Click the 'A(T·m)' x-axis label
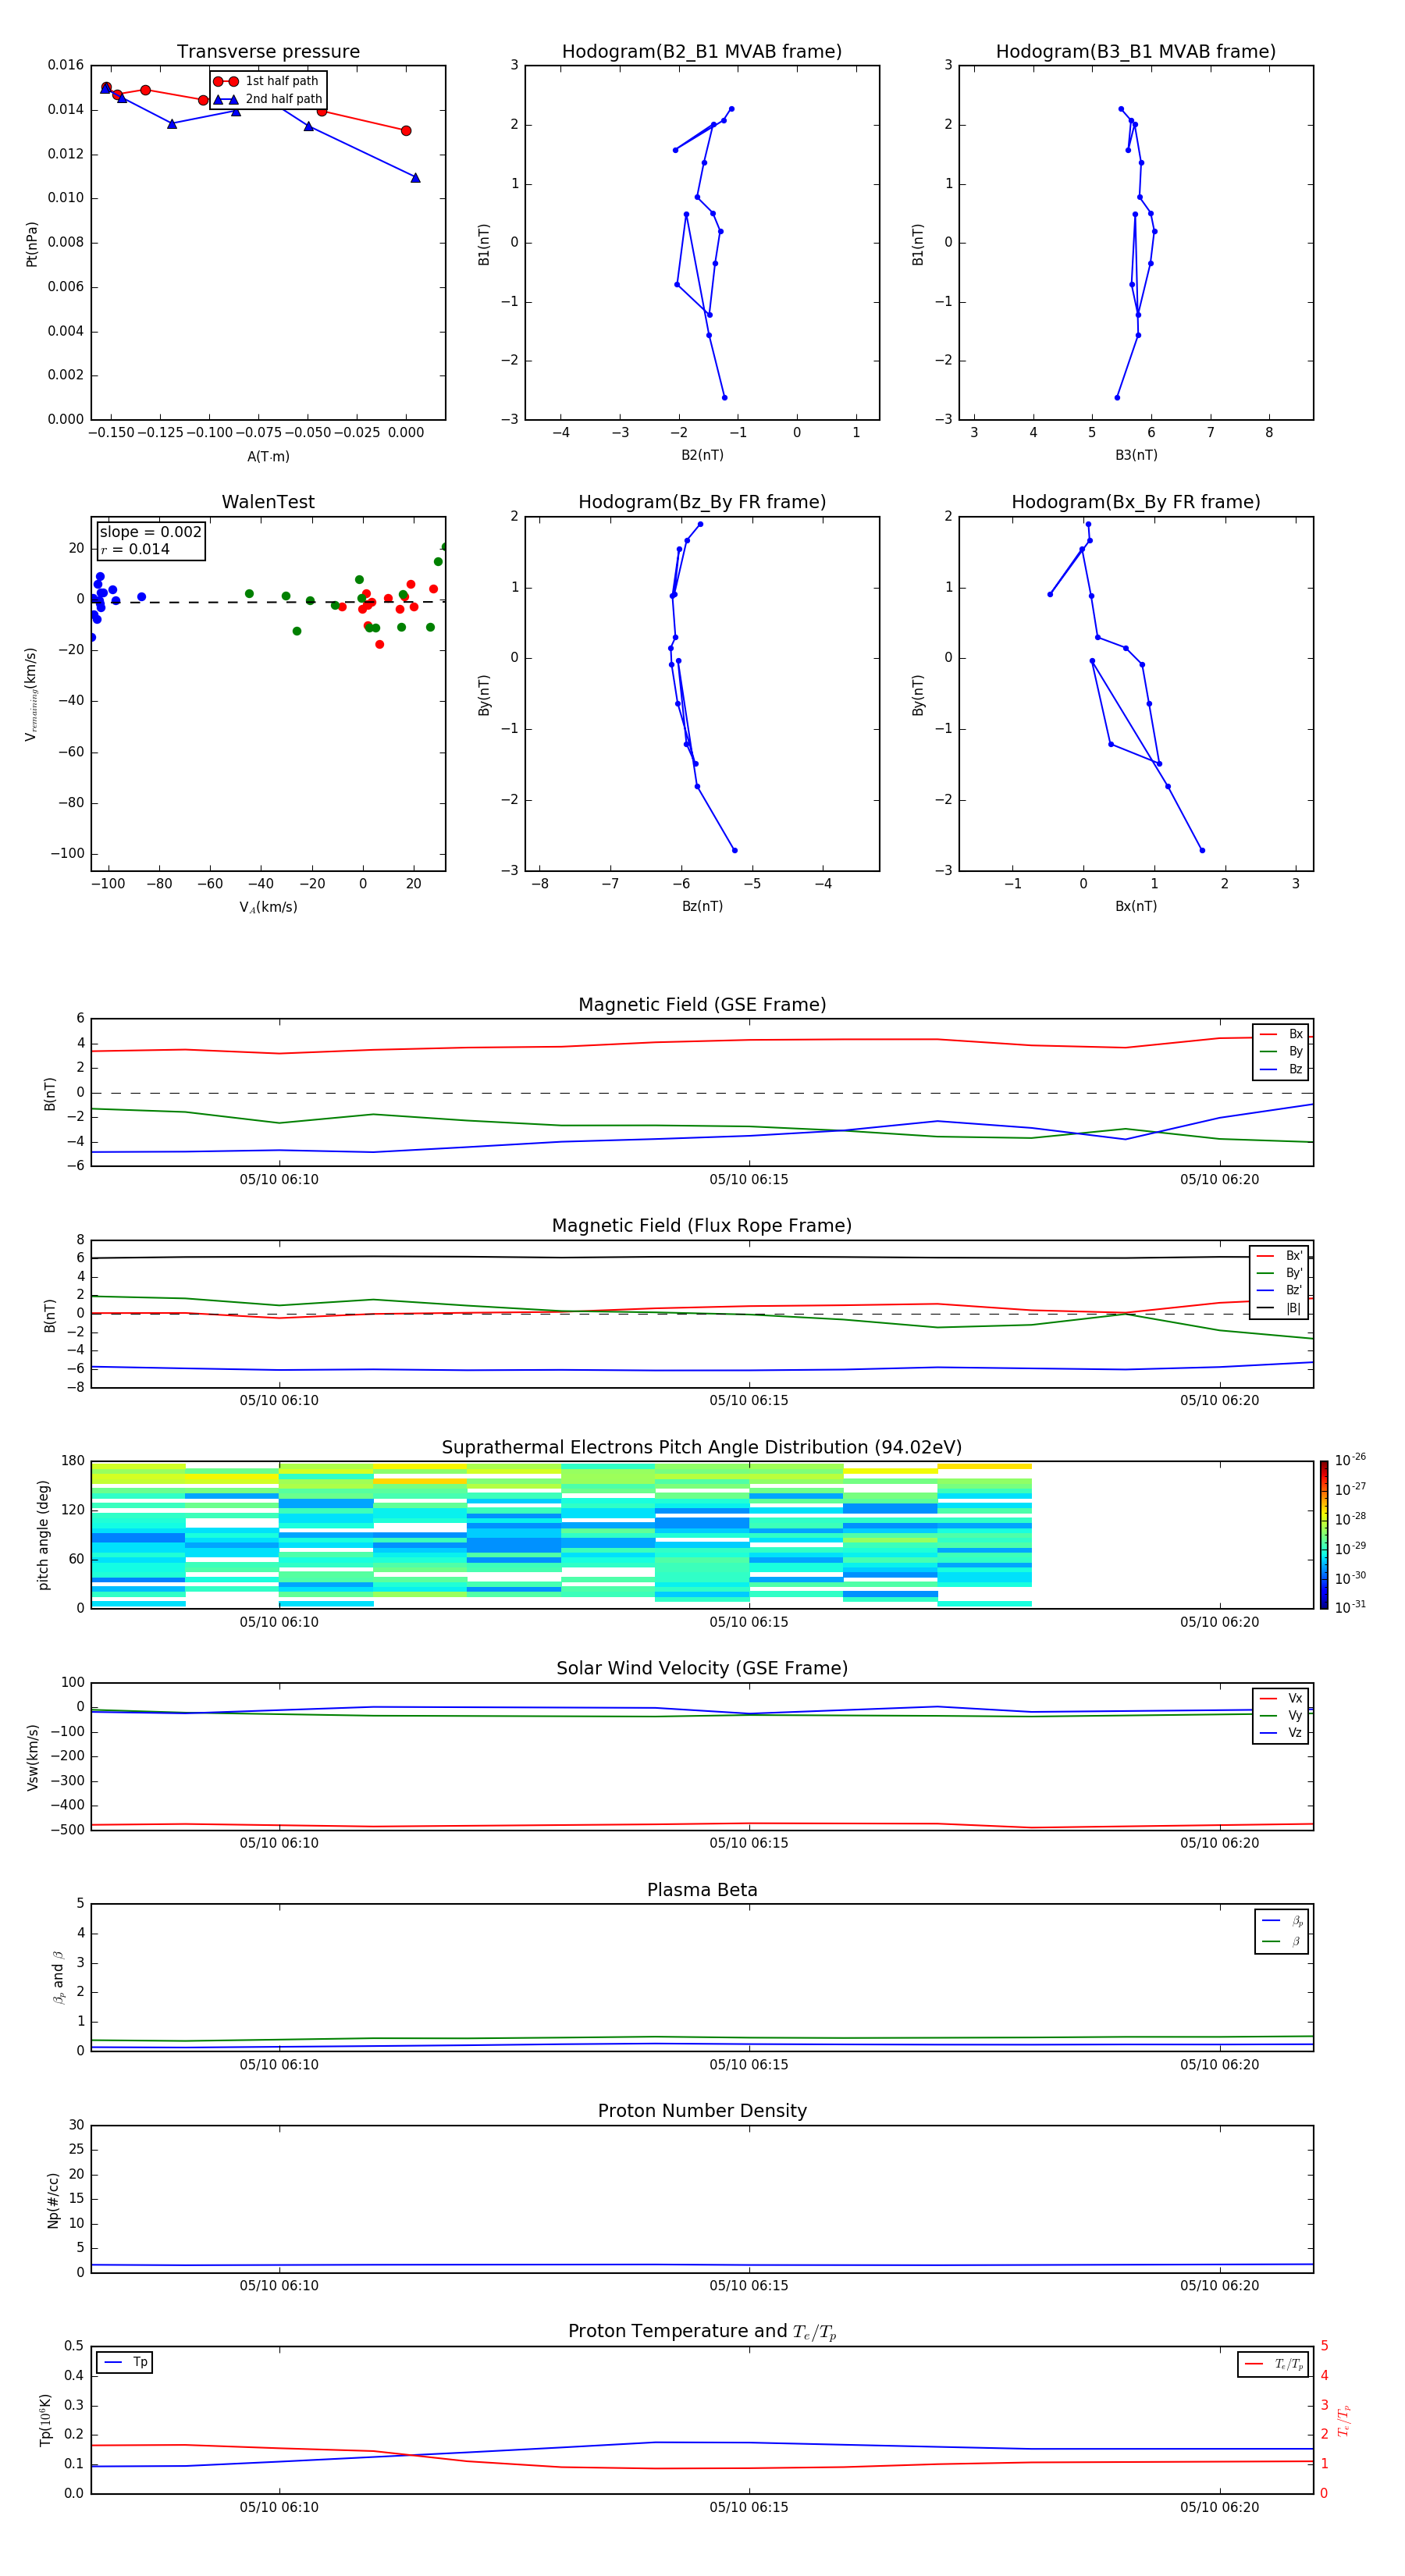This screenshot has width=1405, height=2576. (268, 456)
